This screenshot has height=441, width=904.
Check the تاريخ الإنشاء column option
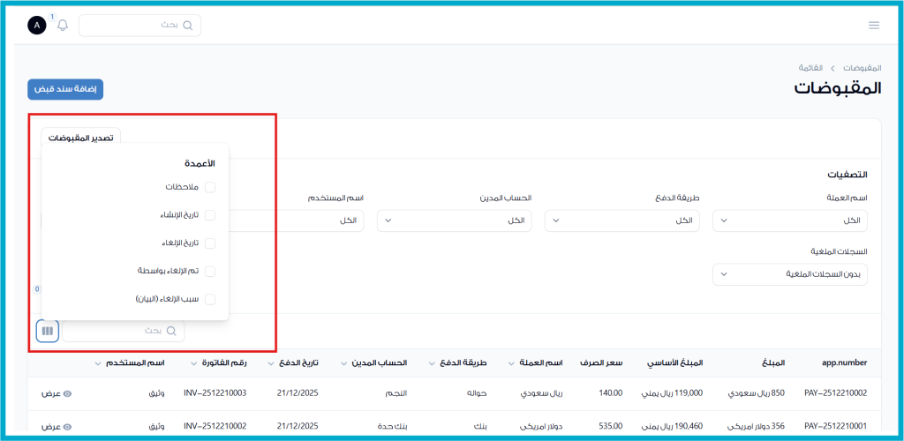[210, 215]
